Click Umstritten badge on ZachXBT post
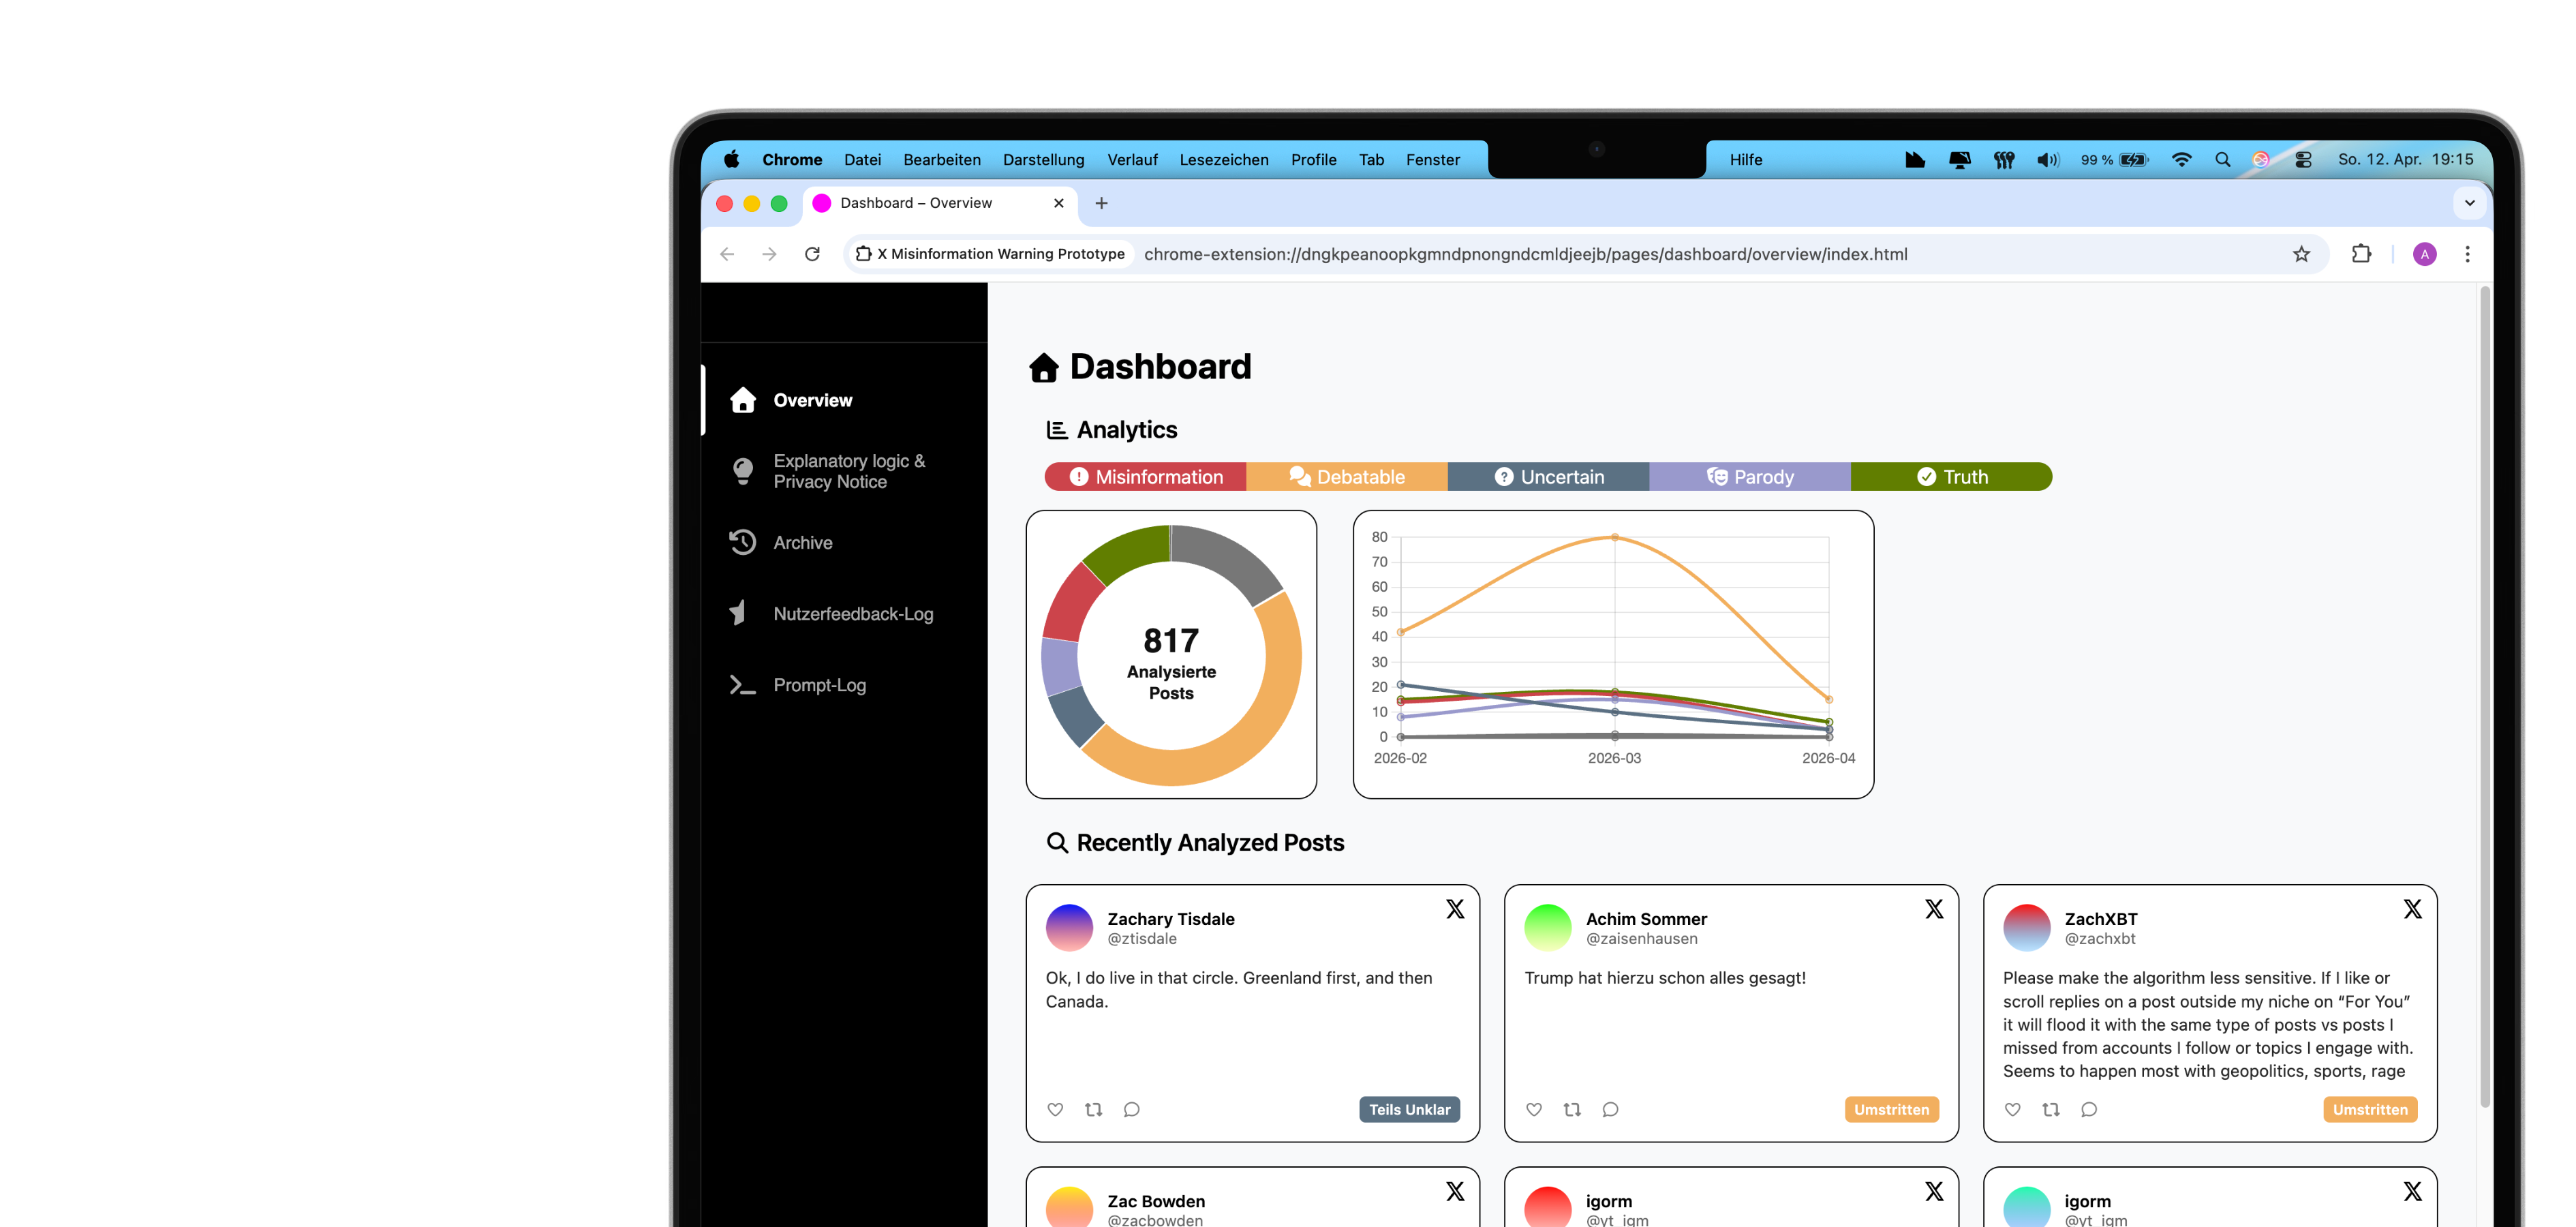Screen dimensions: 2576x1227 click(2370, 1109)
